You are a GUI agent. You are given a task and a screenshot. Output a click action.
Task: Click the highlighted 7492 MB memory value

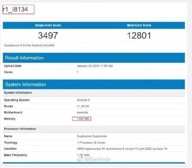(82, 119)
